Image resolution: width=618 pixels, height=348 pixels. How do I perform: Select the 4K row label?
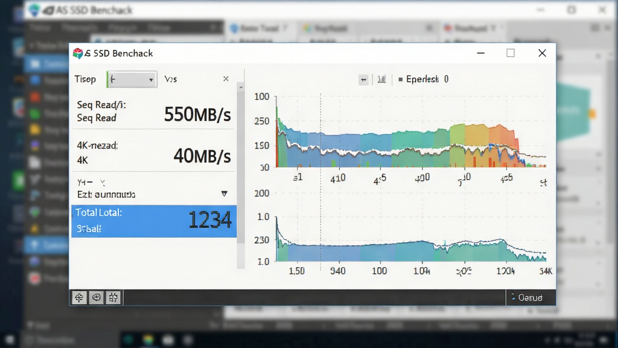82,160
